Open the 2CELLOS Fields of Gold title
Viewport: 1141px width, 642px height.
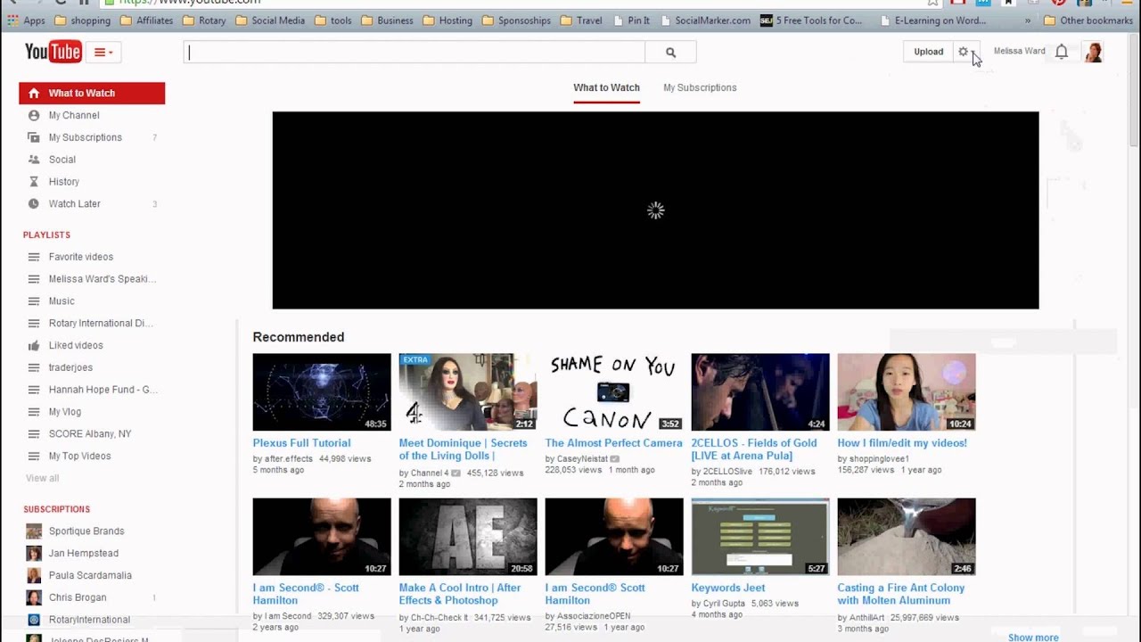point(754,449)
